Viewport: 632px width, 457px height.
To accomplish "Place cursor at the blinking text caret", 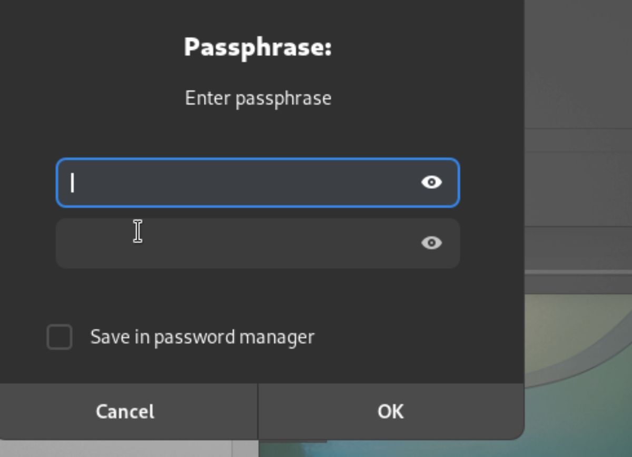I will 73,183.
